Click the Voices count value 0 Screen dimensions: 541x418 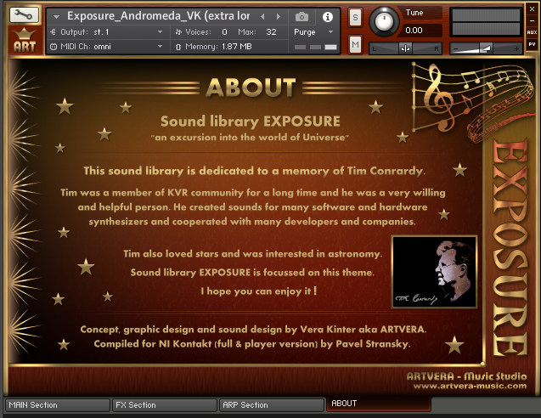click(224, 32)
